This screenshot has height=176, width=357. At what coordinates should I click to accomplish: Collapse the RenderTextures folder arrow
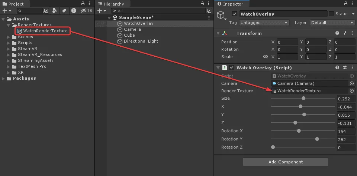click(9, 25)
